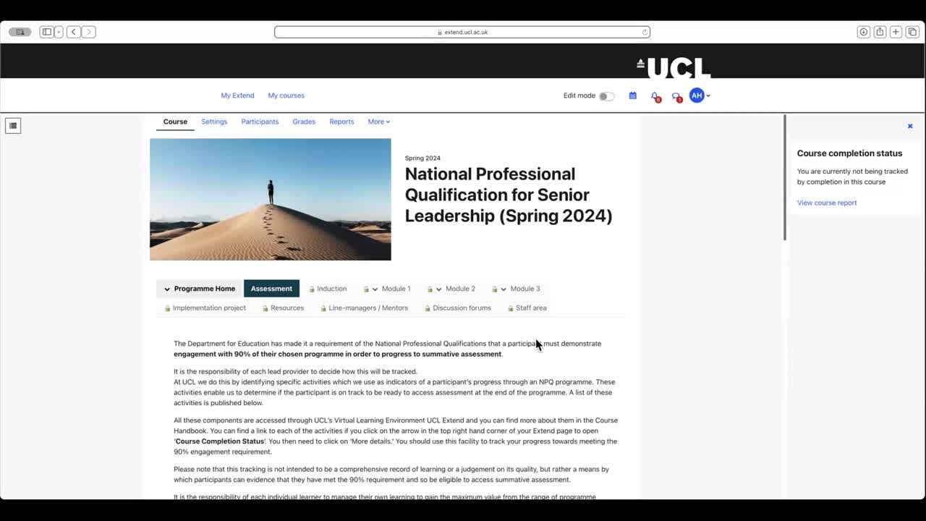Screen dimensions: 926x521
Task: Open the calendar icon
Action: point(632,95)
